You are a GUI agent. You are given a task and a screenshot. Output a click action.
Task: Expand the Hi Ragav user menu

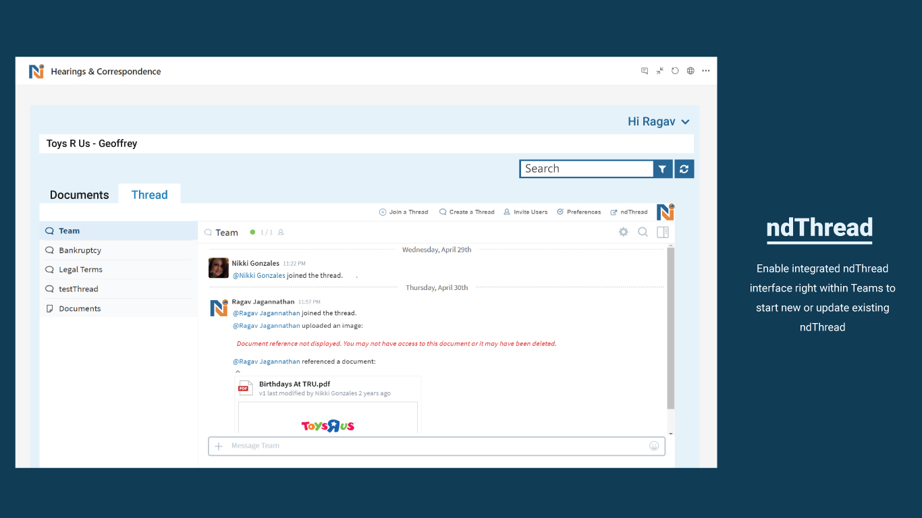[x=659, y=121]
